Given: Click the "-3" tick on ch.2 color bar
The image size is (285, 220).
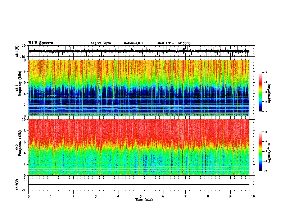Looking at the screenshot, I should point(265,132).
